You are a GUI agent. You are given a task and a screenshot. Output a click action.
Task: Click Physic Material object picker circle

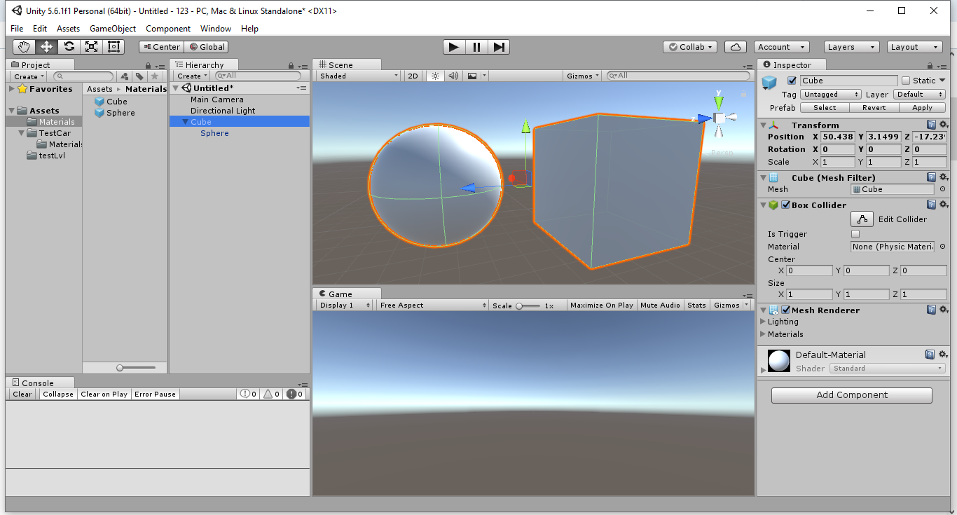point(942,247)
